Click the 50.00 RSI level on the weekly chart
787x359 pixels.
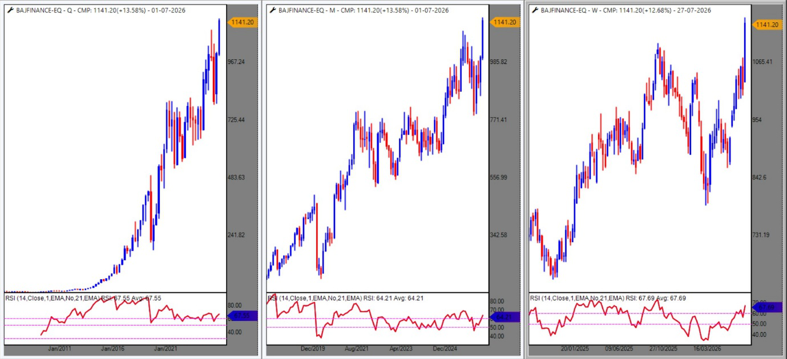[x=758, y=324]
